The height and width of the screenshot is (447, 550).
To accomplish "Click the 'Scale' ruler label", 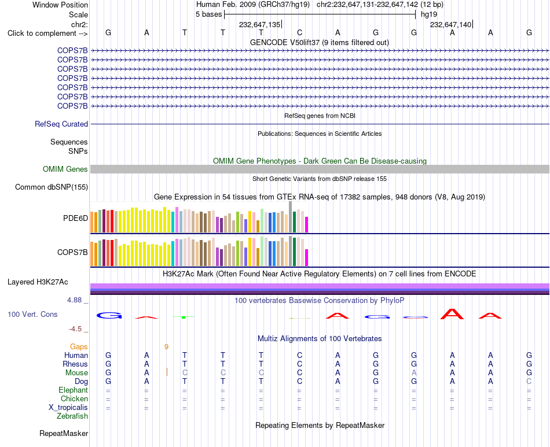I will pyautogui.click(x=78, y=14).
